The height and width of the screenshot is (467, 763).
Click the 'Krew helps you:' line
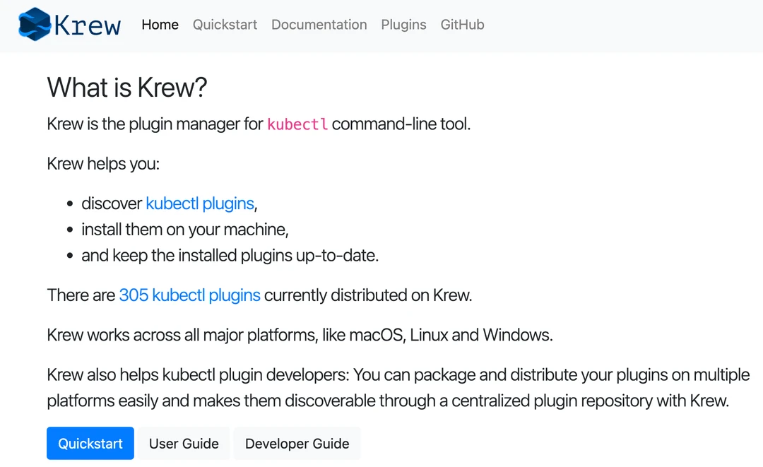(x=103, y=164)
